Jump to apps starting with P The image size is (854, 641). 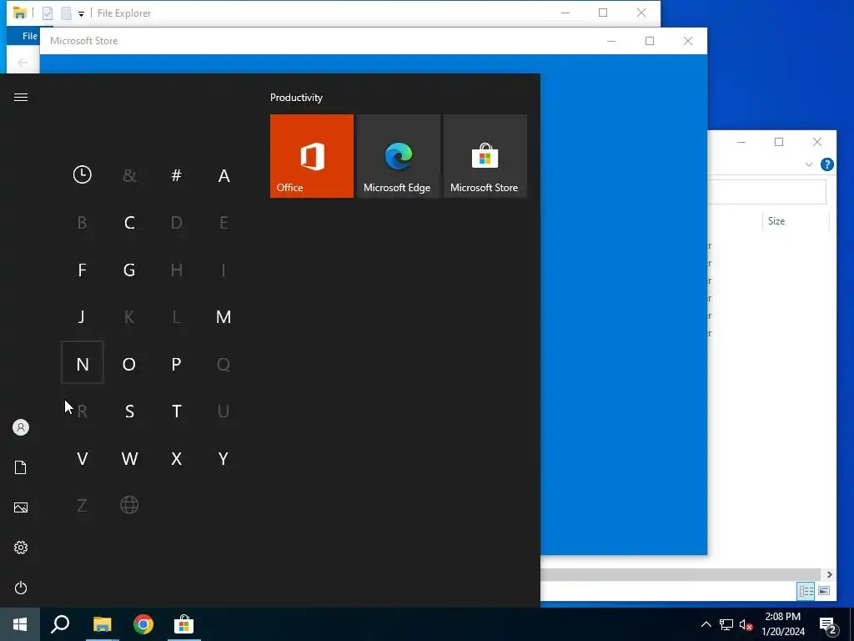point(176,364)
